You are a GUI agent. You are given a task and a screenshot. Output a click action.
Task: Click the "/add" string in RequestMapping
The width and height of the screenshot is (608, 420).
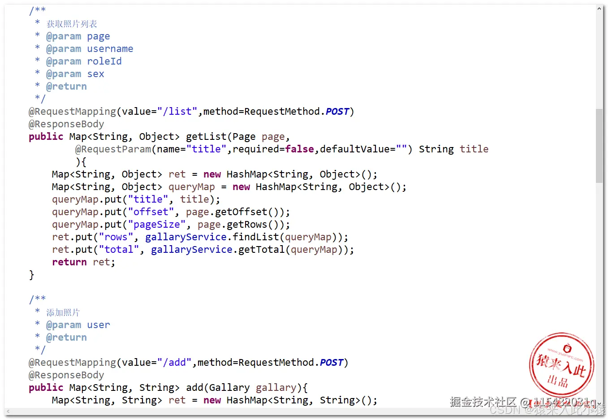(174, 362)
